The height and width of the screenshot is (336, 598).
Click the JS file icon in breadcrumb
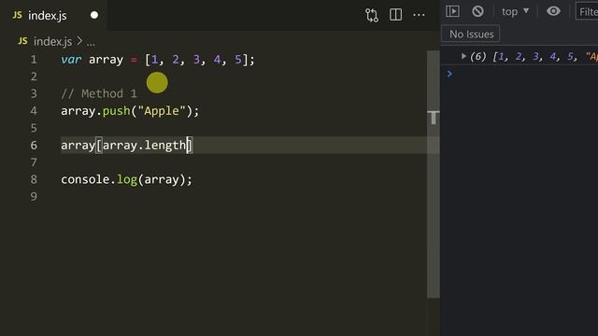[22, 41]
